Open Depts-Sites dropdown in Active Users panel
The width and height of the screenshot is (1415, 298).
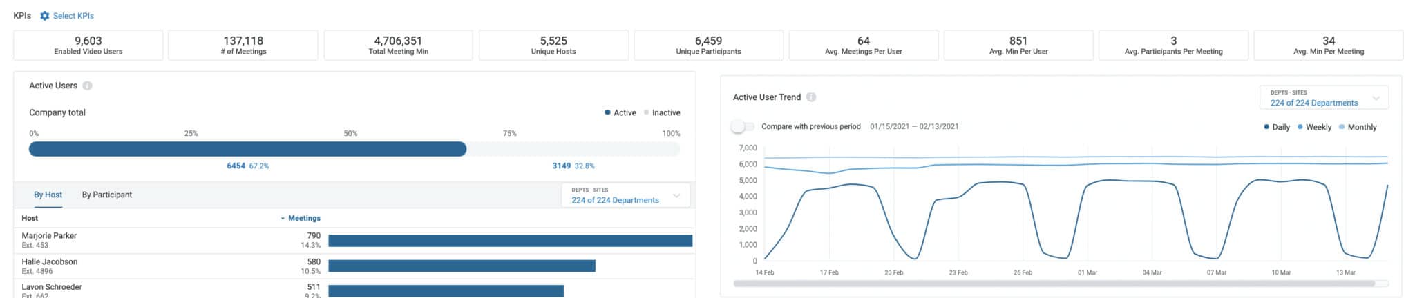coord(625,195)
